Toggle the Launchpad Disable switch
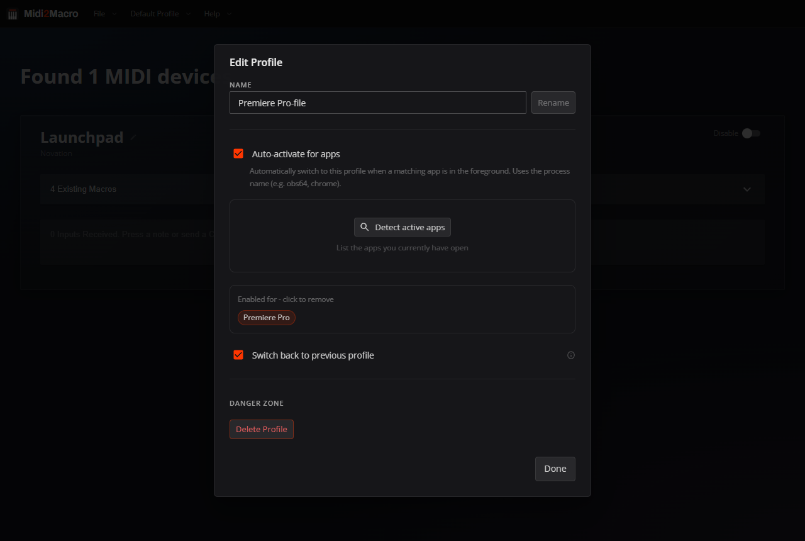Viewport: 805px width, 541px height. point(751,133)
